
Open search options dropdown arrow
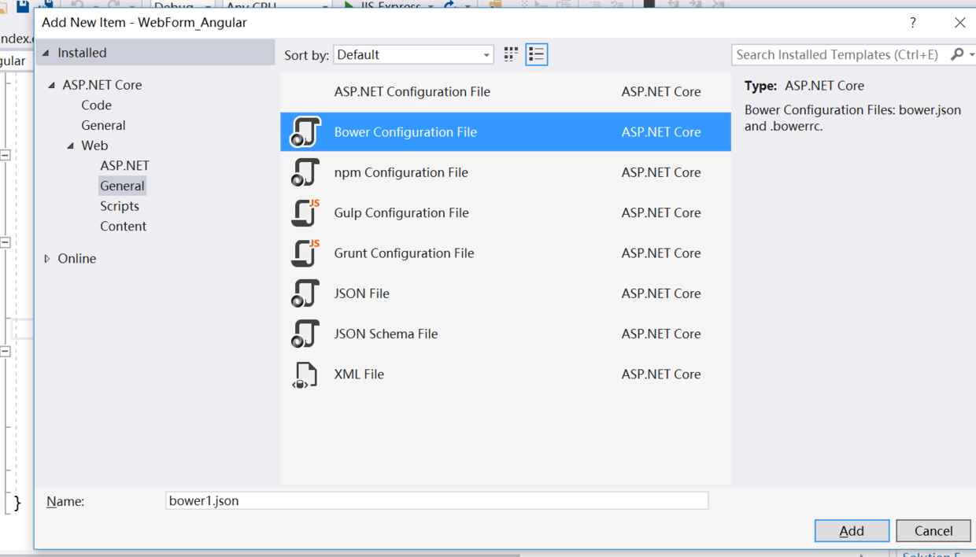click(971, 54)
